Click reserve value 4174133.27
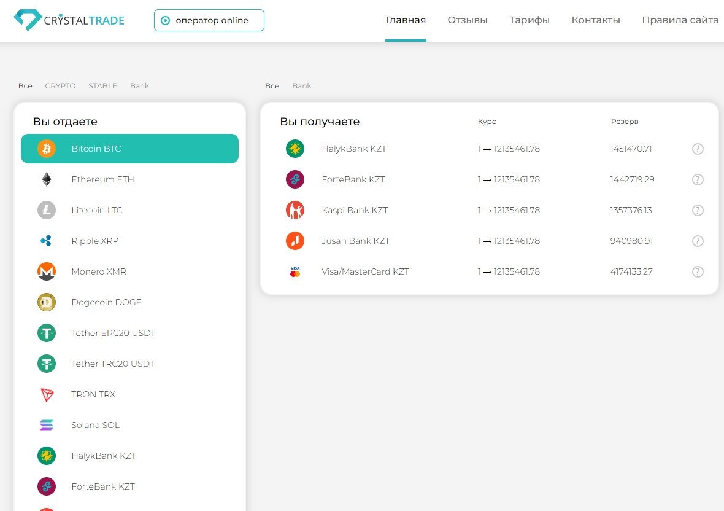Viewport: 724px width, 511px height. pos(631,271)
